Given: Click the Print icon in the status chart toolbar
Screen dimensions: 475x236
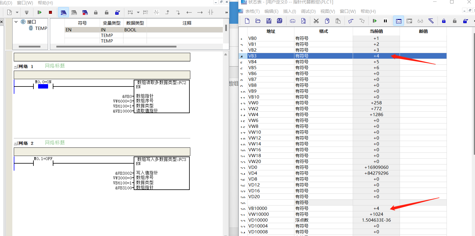Looking at the screenshot, I should [293, 21].
